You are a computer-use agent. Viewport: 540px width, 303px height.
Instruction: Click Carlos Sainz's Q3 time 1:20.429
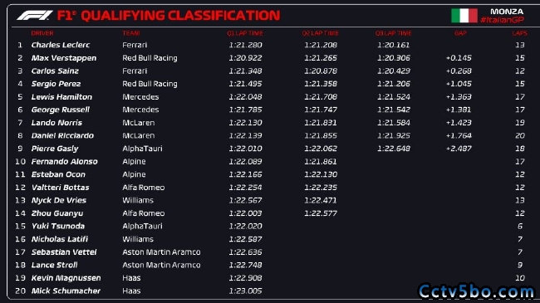pos(394,71)
